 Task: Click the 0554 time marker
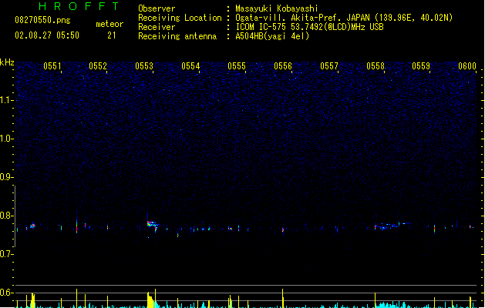[x=190, y=66]
